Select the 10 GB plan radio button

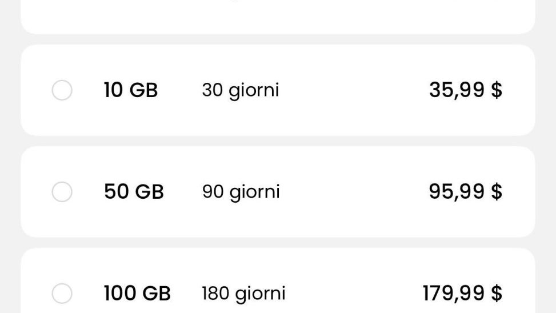[x=62, y=90]
